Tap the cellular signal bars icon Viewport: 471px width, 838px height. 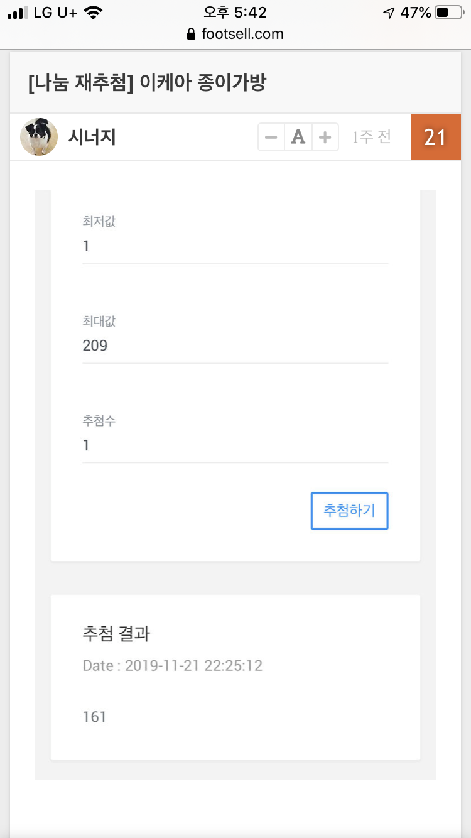pyautogui.click(x=19, y=13)
